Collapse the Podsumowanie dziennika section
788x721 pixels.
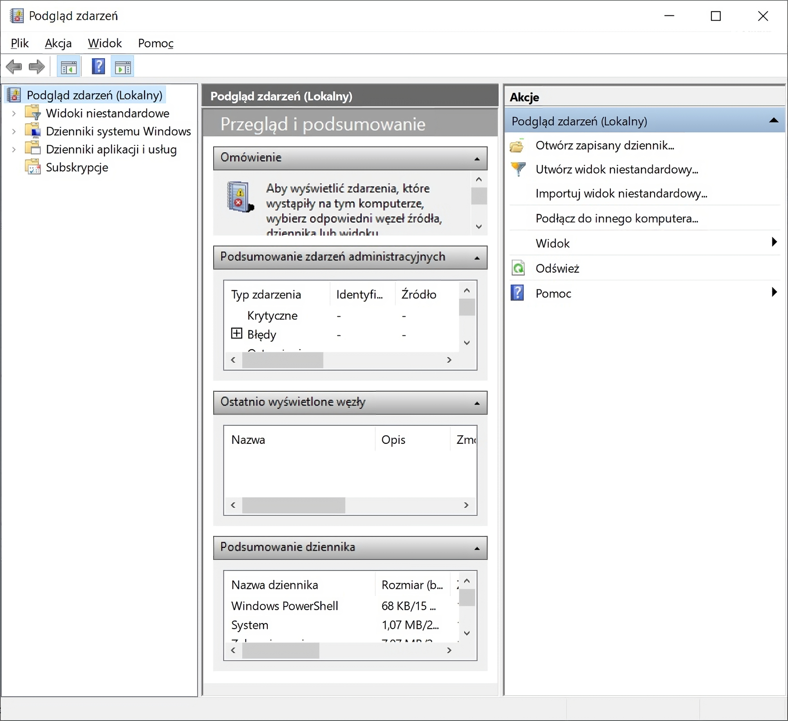(477, 548)
